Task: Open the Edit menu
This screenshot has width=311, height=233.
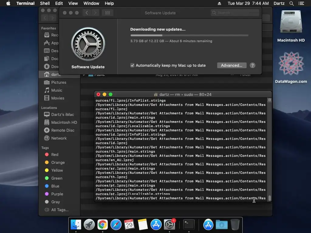Action: pos(59,3)
